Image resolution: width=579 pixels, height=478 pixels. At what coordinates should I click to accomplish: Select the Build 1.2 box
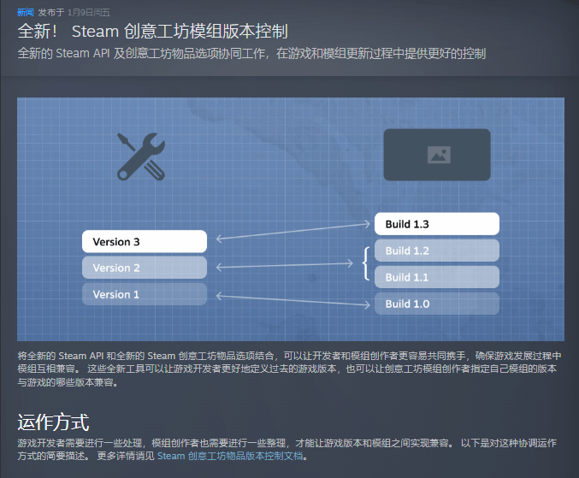point(436,251)
